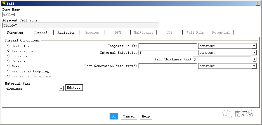Select the Mixed thermal condition
This screenshot has height=125, width=262.
(x=8, y=66)
